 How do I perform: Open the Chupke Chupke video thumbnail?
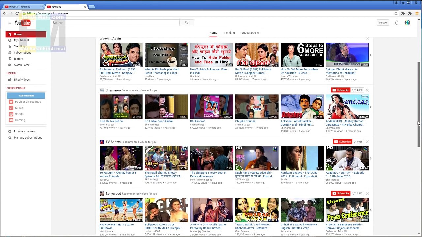coord(257,107)
